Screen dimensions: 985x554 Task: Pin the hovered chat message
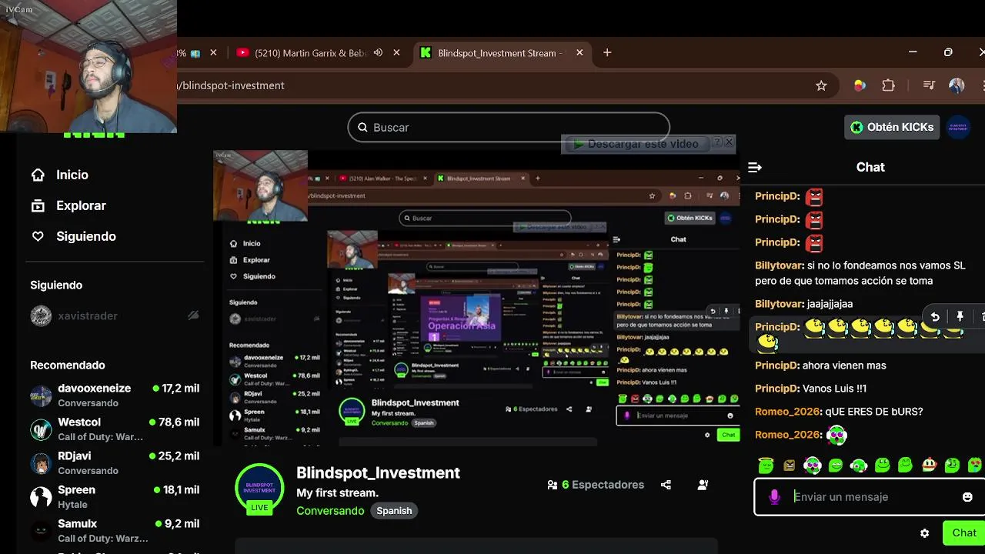[960, 316]
